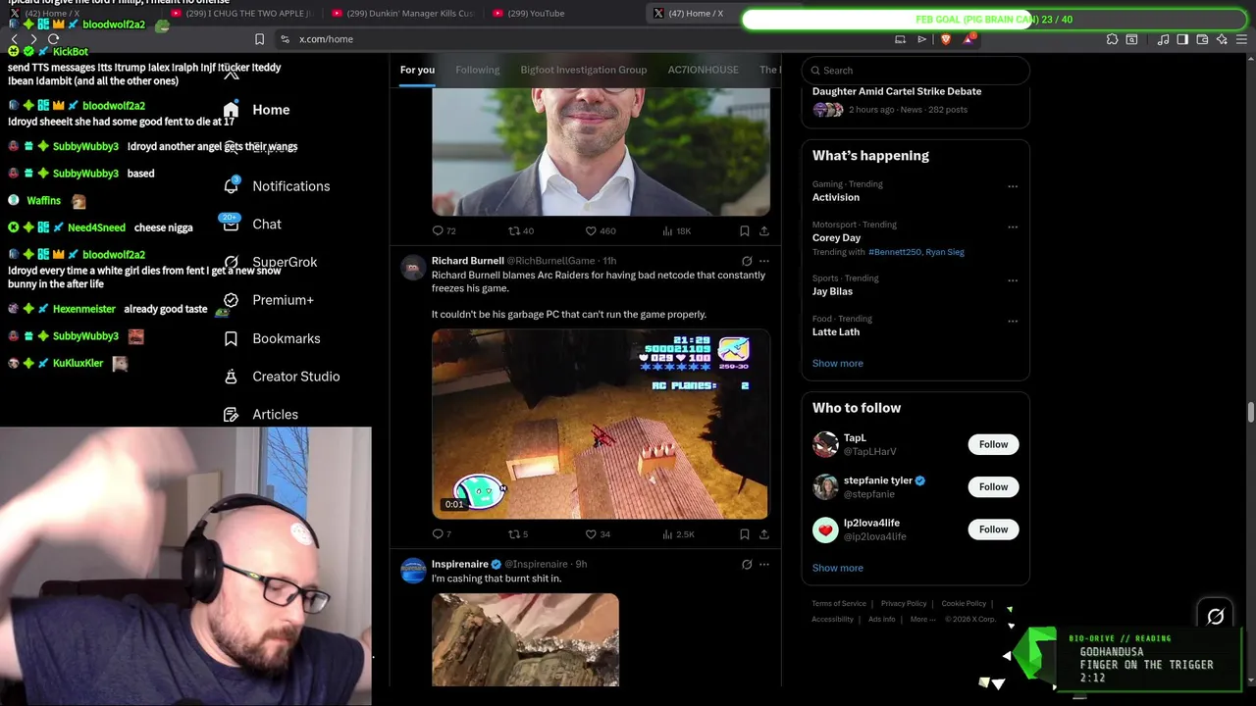
Task: Open more options for Activision trend
Action: coord(1013,186)
